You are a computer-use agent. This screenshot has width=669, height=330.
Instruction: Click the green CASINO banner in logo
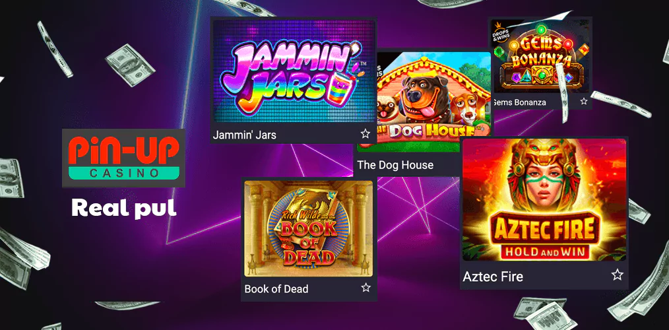coord(124,173)
